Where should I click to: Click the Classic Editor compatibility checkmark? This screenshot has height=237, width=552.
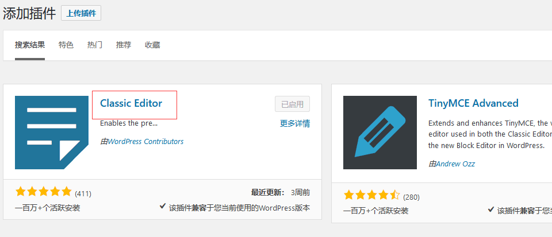coord(163,207)
